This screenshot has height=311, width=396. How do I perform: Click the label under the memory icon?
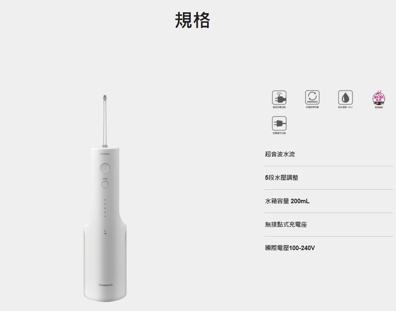pos(312,107)
